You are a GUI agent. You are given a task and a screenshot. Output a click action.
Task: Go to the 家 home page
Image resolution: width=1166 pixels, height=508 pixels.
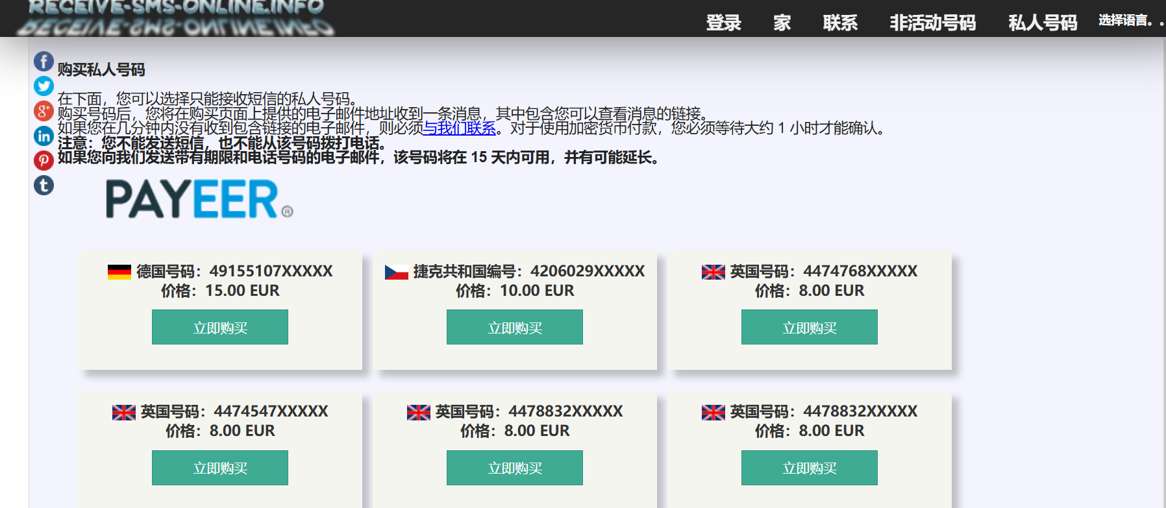(782, 23)
